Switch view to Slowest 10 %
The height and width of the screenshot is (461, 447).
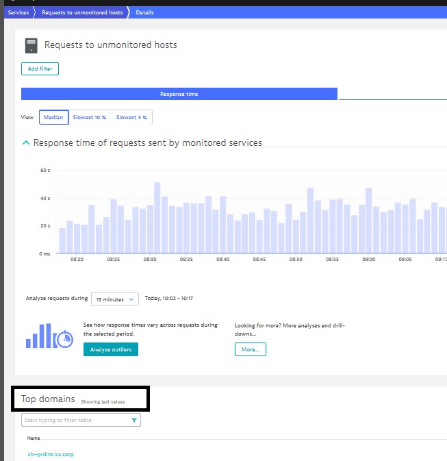[x=90, y=117]
